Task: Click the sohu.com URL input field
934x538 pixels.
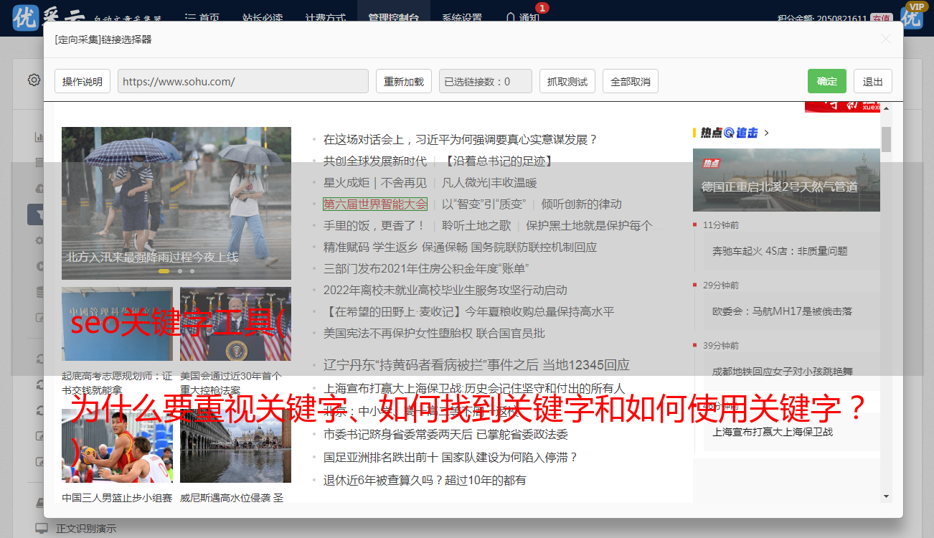Action: coord(242,81)
